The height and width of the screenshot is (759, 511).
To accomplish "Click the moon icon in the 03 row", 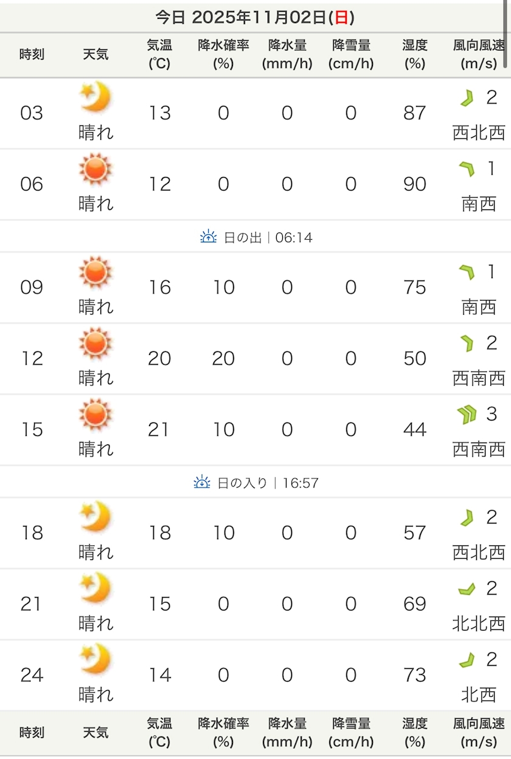I will point(96,97).
